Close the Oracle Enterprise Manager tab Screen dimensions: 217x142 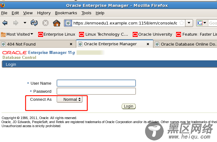click(x=148, y=44)
